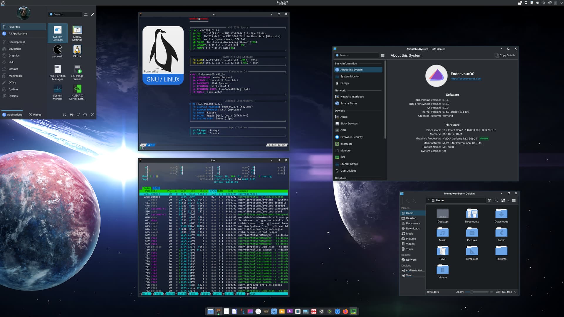Open SMART Status in Info Center sidebar
This screenshot has width=564, height=317.
click(358, 164)
